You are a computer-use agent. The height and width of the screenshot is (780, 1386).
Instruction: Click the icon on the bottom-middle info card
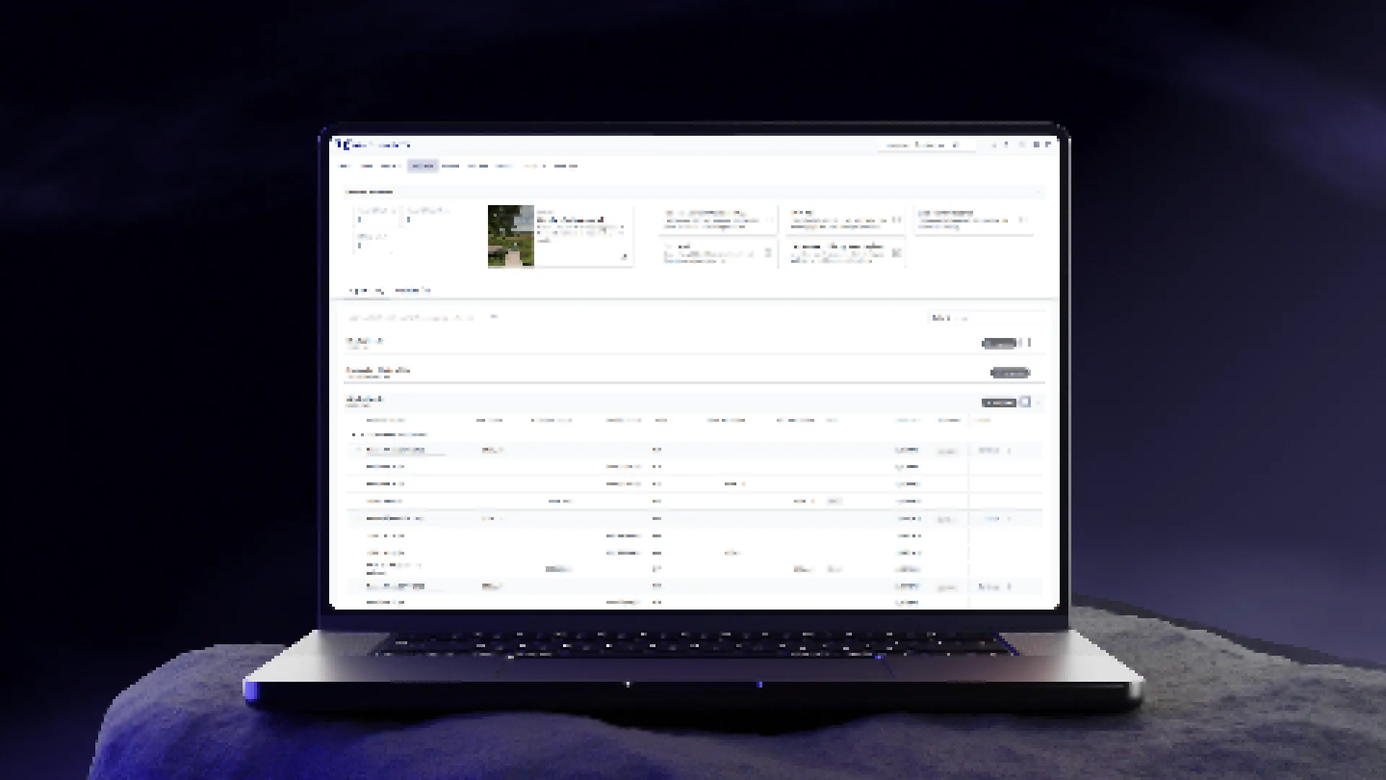(896, 253)
